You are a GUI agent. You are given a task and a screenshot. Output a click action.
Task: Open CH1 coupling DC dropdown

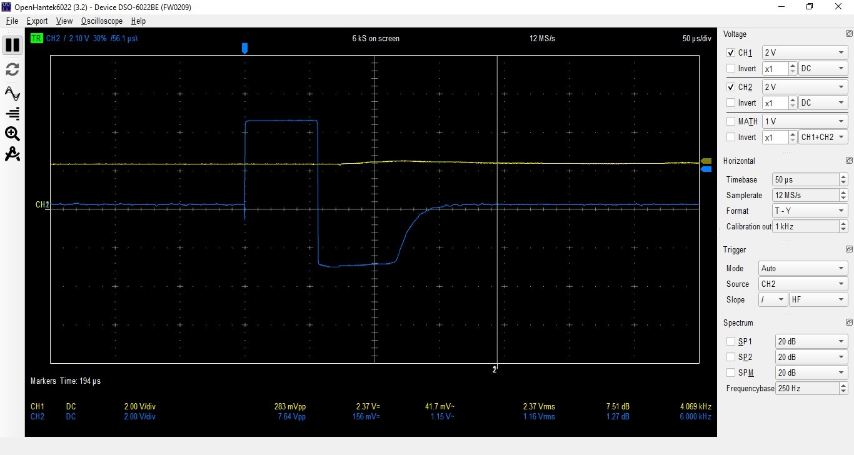(823, 69)
